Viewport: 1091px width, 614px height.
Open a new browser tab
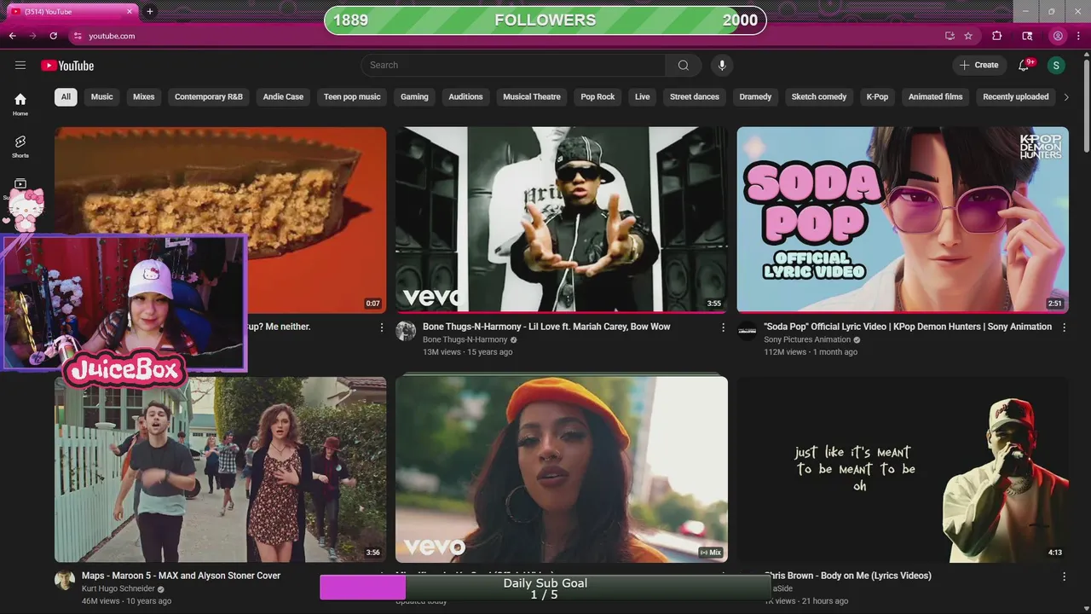coord(150,12)
